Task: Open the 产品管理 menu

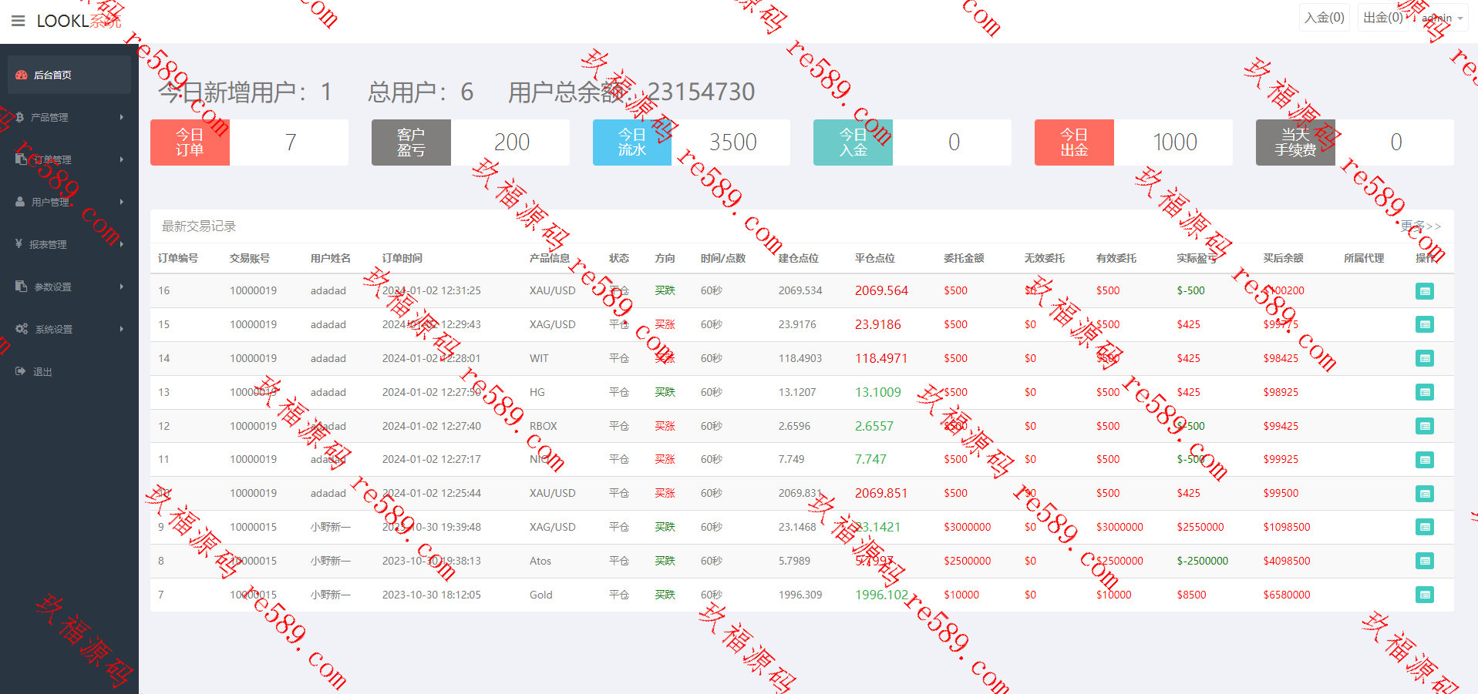Action: tap(69, 117)
